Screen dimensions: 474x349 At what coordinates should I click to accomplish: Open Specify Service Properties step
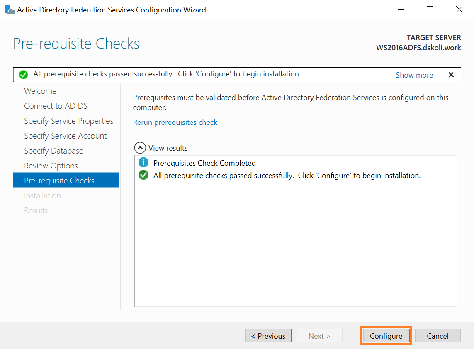(68, 121)
